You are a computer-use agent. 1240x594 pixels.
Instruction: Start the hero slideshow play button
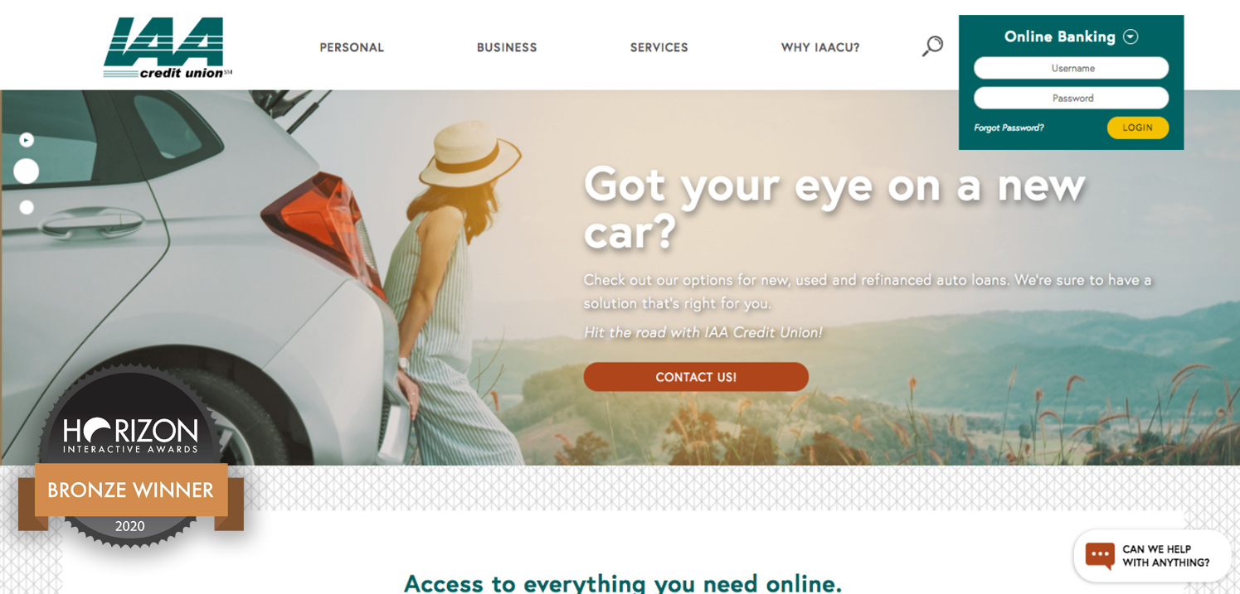tap(27, 140)
